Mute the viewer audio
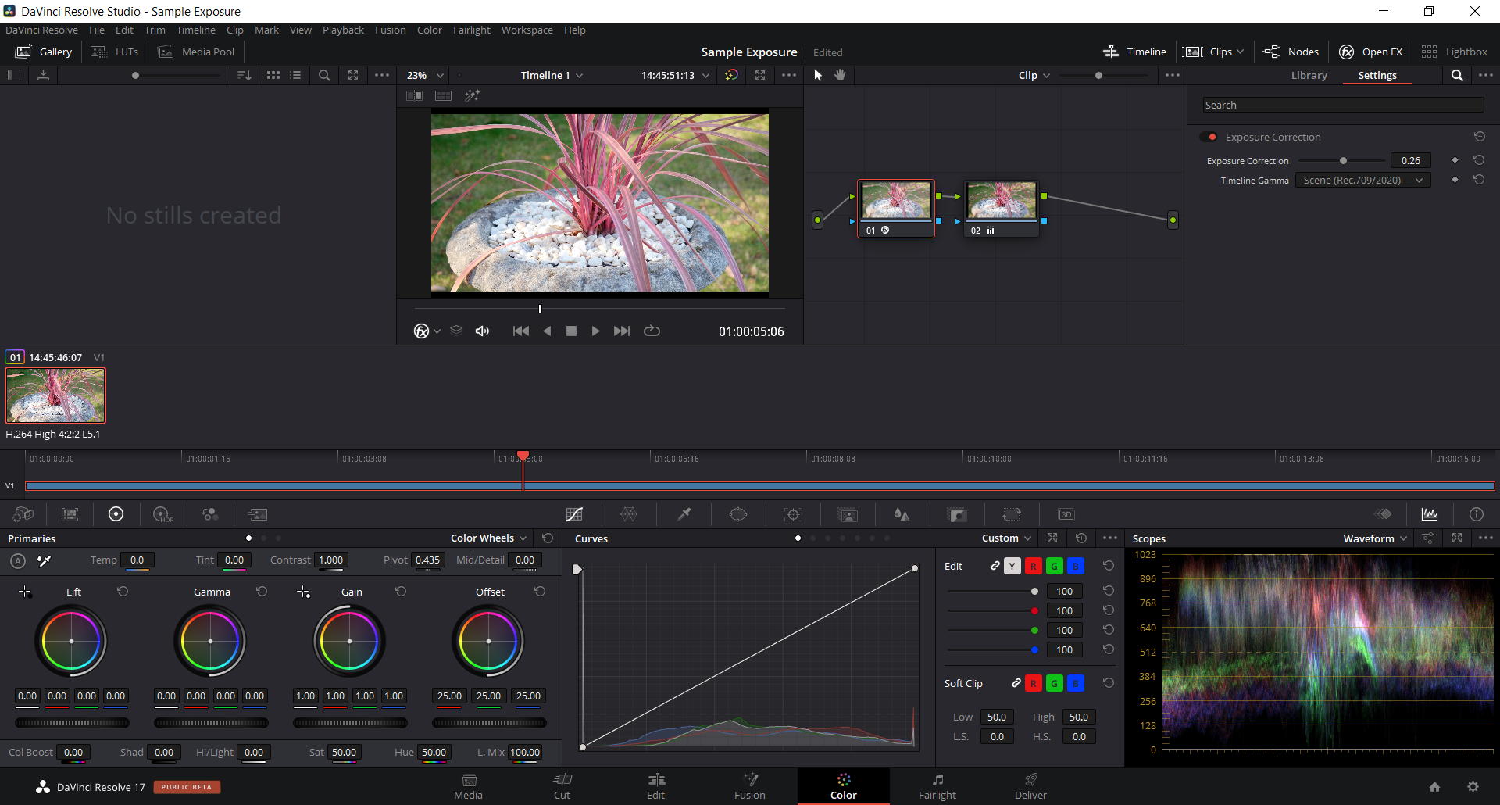Image resolution: width=1500 pixels, height=805 pixels. (x=482, y=331)
